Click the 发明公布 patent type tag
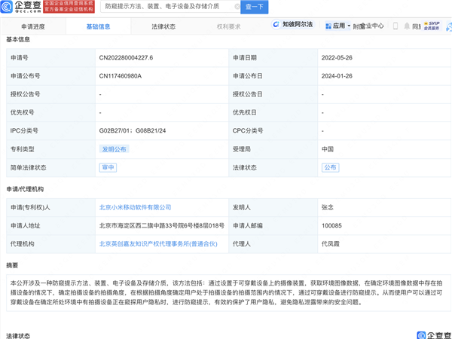Viewport: 452px width, 339px height. (x=114, y=149)
